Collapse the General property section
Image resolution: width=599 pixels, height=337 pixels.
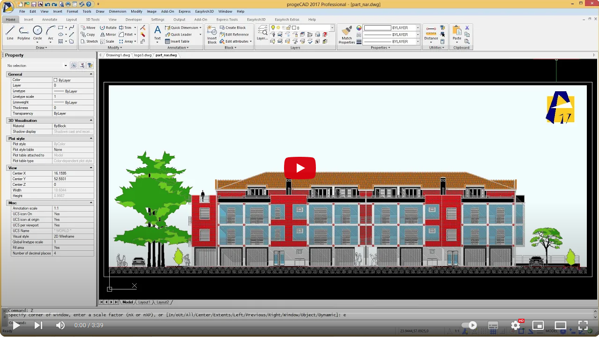pos(91,74)
